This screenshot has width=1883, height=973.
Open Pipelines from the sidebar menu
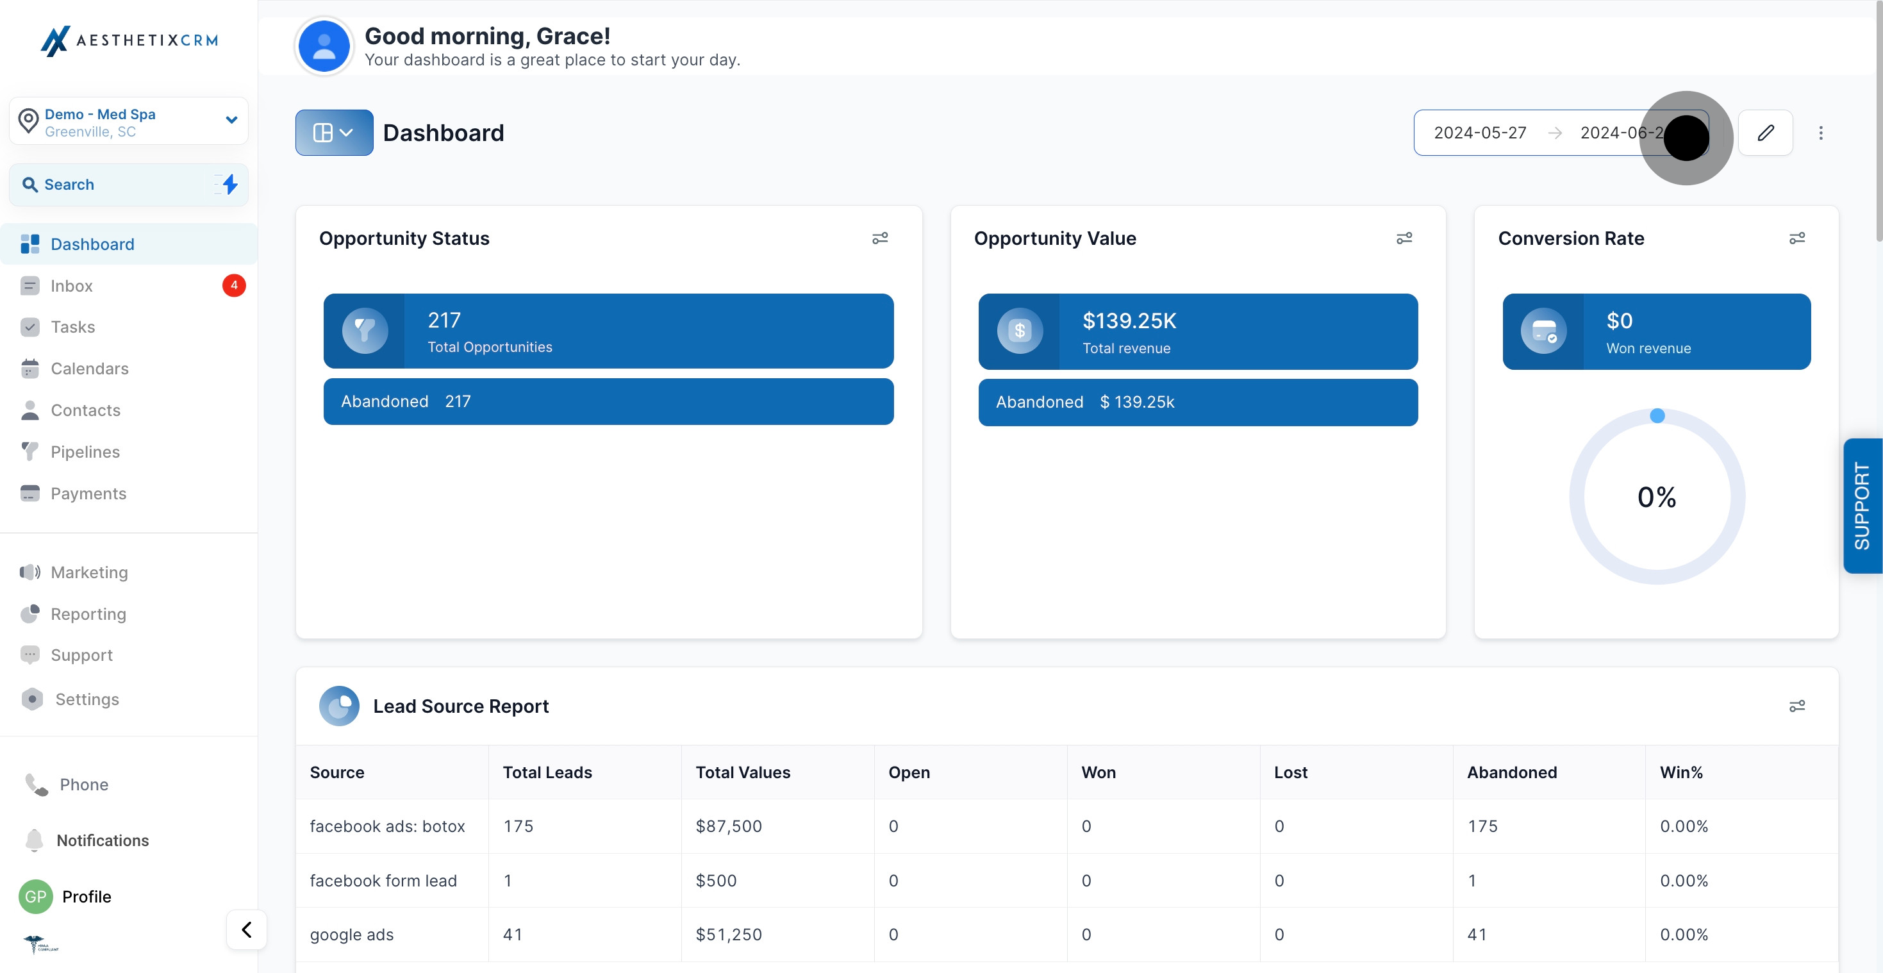pos(85,452)
